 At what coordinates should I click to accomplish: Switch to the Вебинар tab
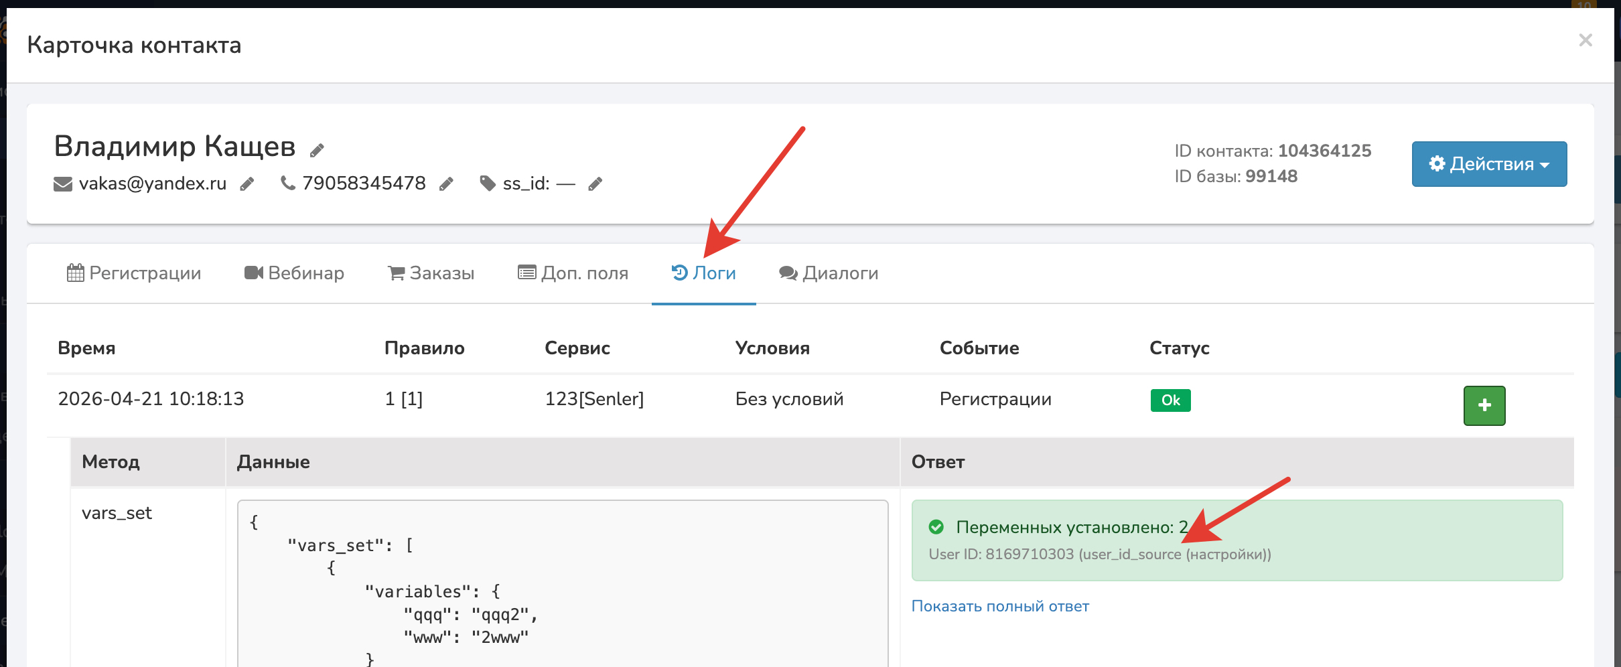[294, 273]
